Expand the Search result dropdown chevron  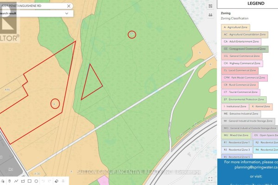[x=67, y=13]
